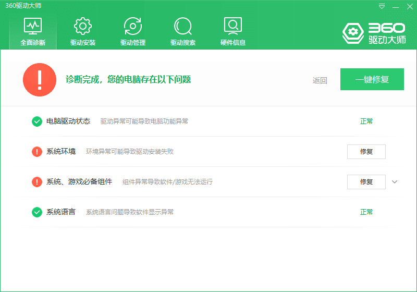Click 修复 for 系统环境
Screen dimensions: 417x292
[366, 152]
